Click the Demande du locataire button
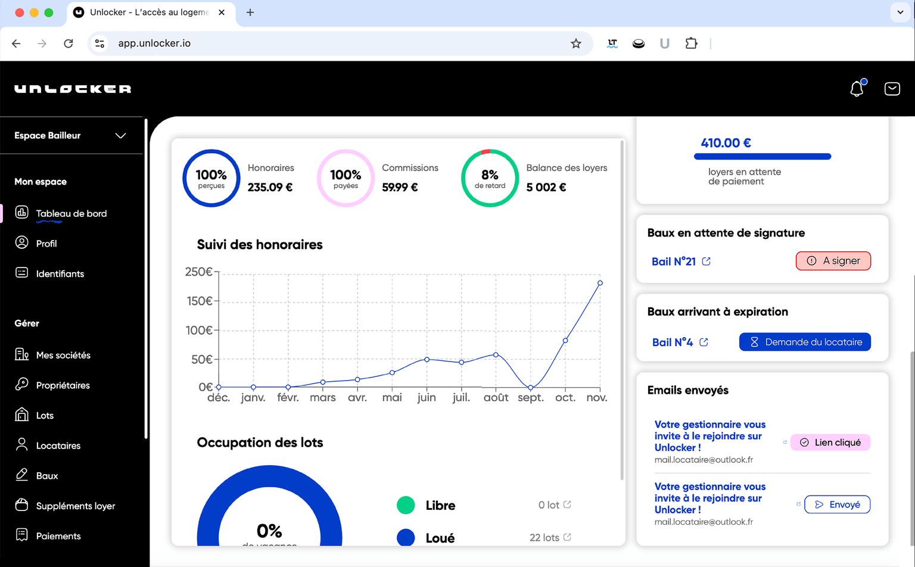Viewport: 915px width, 567px height. 805,342
